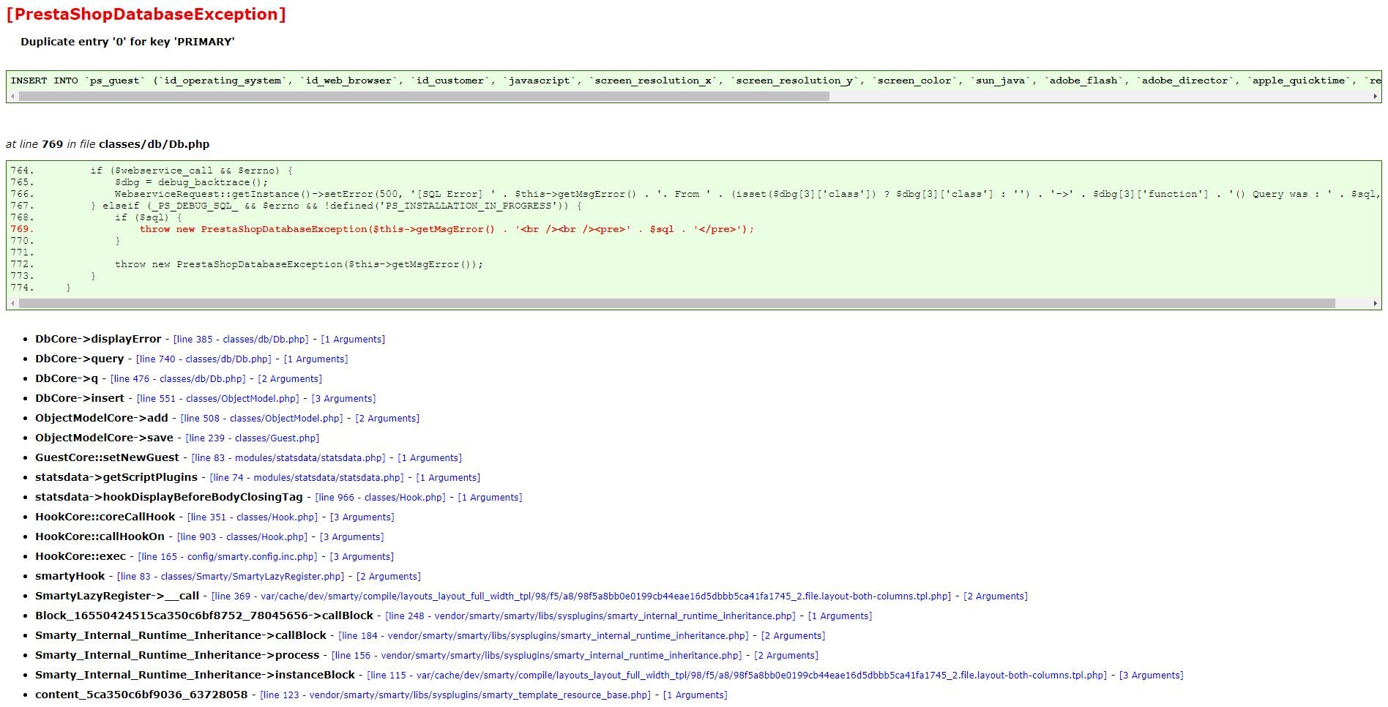Open Smarty_Internal_Runtime_Inheritance->process line 156 link
The image size is (1388, 707).
click(x=537, y=656)
